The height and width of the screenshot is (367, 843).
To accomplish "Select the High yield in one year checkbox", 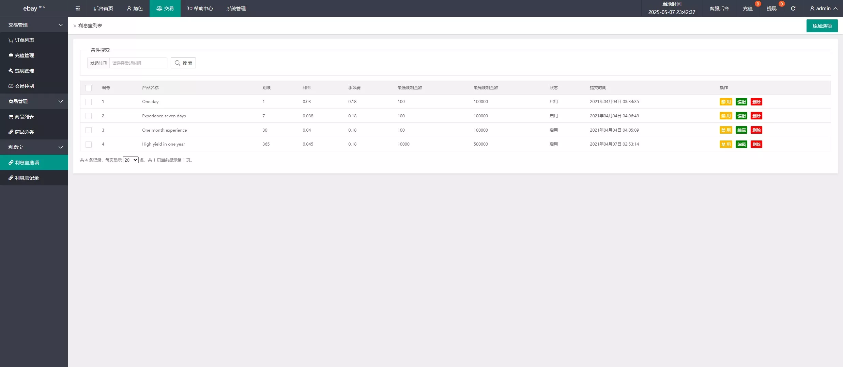I will point(89,145).
